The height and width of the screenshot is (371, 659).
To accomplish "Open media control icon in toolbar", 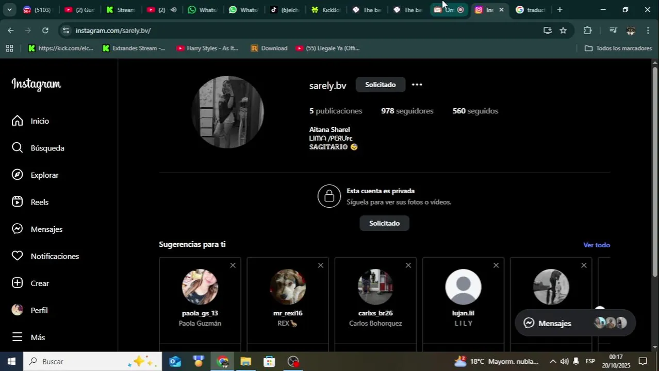I will (x=613, y=30).
